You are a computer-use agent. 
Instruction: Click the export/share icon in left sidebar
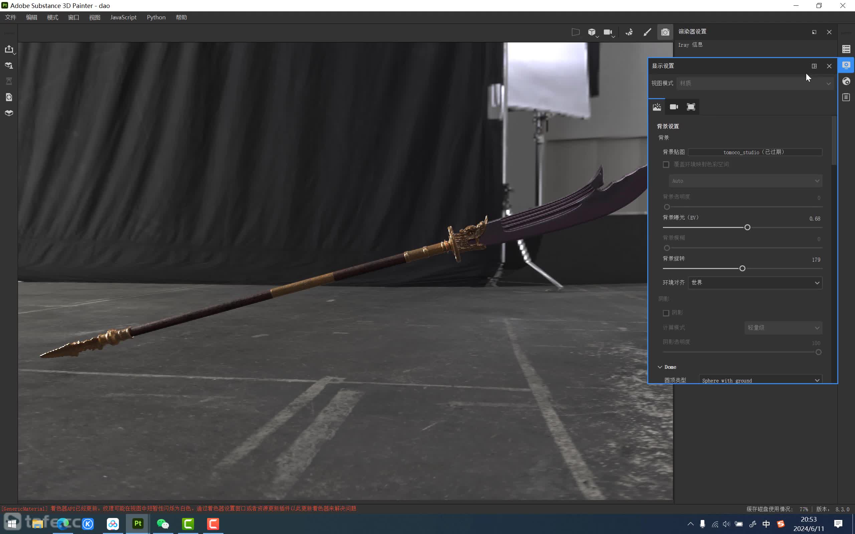point(9,49)
